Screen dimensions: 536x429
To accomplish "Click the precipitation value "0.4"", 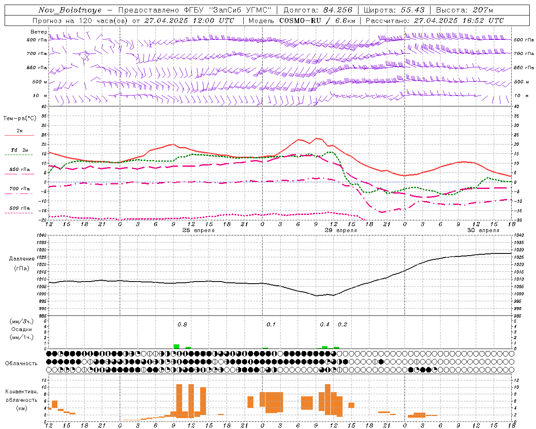I will point(325,324).
